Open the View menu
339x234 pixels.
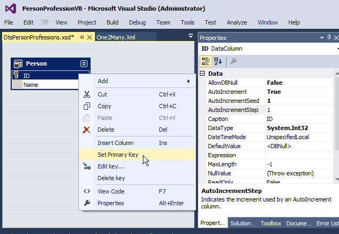[61, 22]
